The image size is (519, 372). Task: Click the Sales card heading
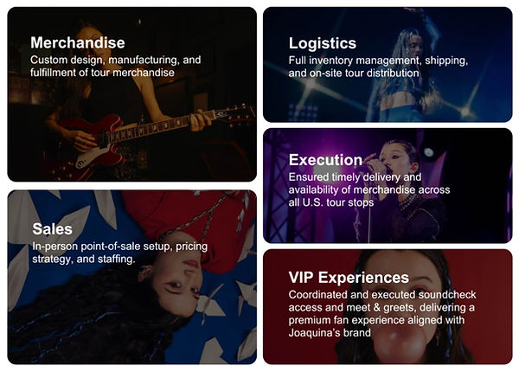(x=52, y=229)
